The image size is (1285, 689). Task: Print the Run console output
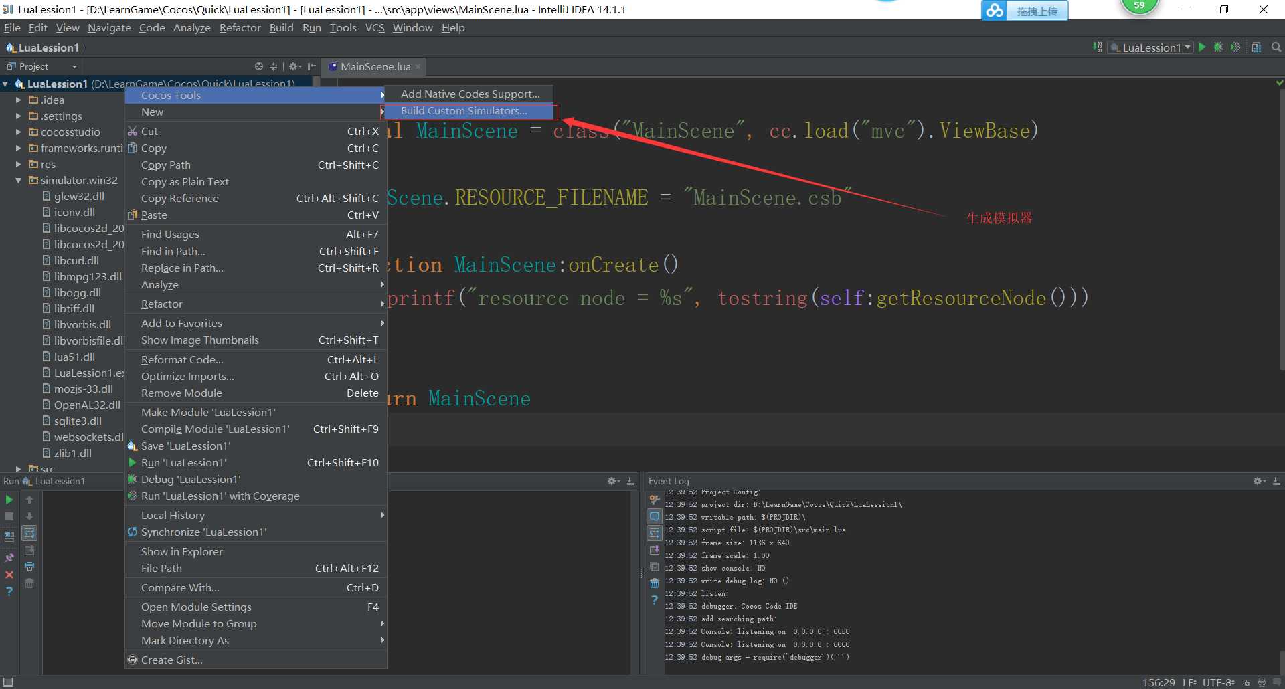29,567
